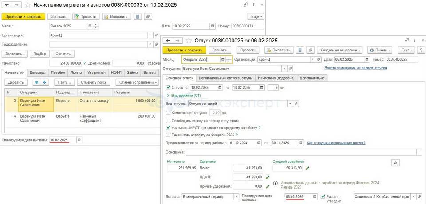This screenshot has width=426, height=204.
Task: Expand the Вид отпуска dropdown
Action: click(x=290, y=104)
